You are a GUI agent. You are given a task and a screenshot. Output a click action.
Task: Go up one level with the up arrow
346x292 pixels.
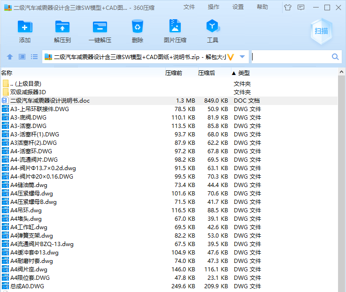(10, 57)
